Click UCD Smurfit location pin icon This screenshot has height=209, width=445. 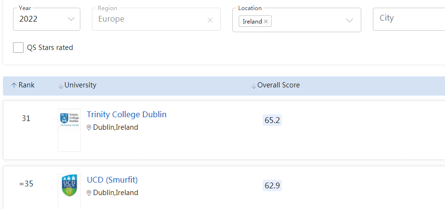coord(89,193)
